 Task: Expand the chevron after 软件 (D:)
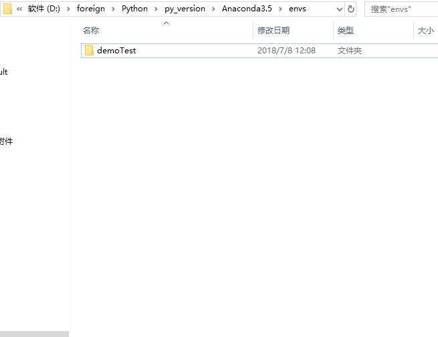(x=69, y=9)
